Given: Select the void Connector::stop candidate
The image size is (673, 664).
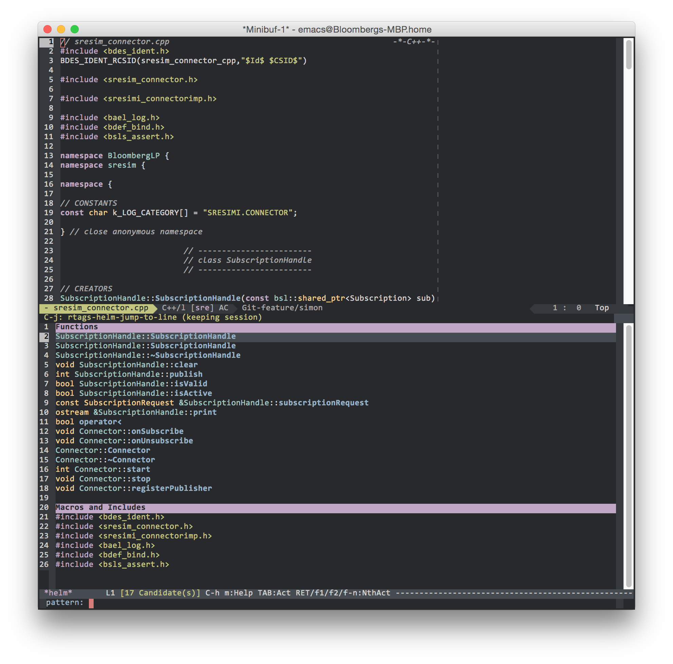Looking at the screenshot, I should 103,479.
